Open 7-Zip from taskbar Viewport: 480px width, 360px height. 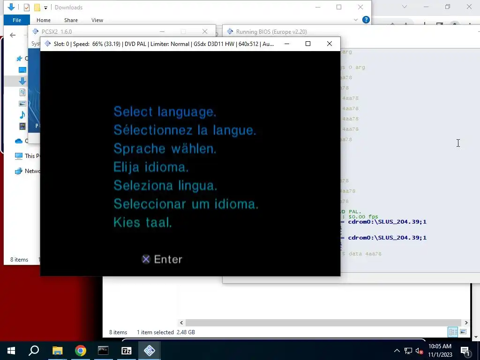pos(127,351)
